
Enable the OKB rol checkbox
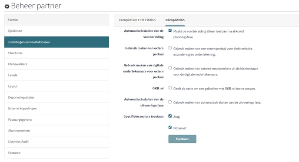click(x=170, y=88)
